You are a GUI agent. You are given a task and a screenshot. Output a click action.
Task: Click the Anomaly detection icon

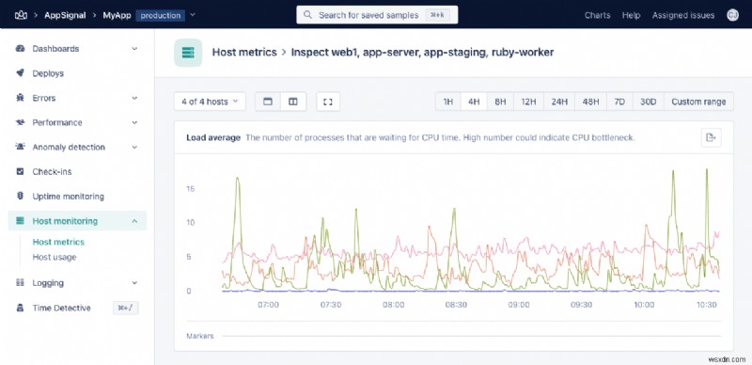tap(20, 147)
